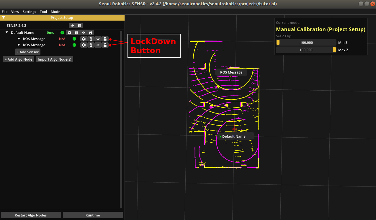Delete the first ROS Message sensor

pyautogui.click(x=91, y=39)
